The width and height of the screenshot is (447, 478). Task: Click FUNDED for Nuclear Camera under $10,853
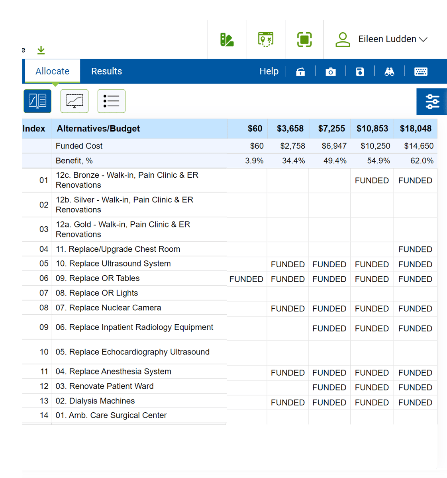(x=372, y=309)
